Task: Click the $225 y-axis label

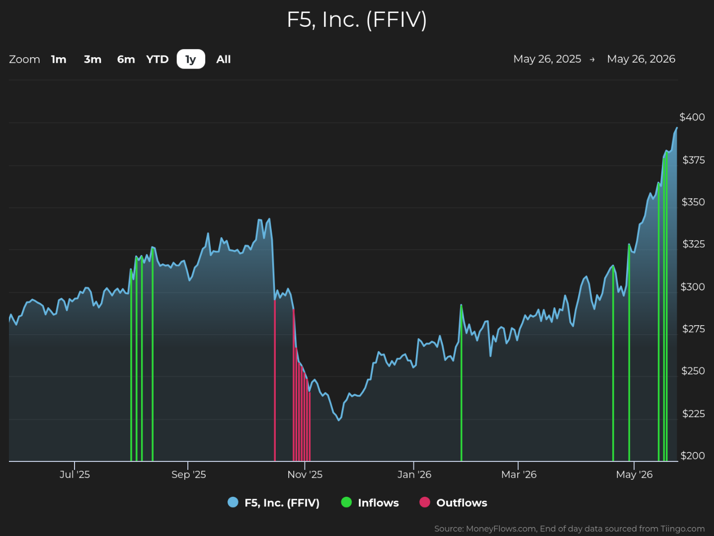Action: click(x=693, y=414)
